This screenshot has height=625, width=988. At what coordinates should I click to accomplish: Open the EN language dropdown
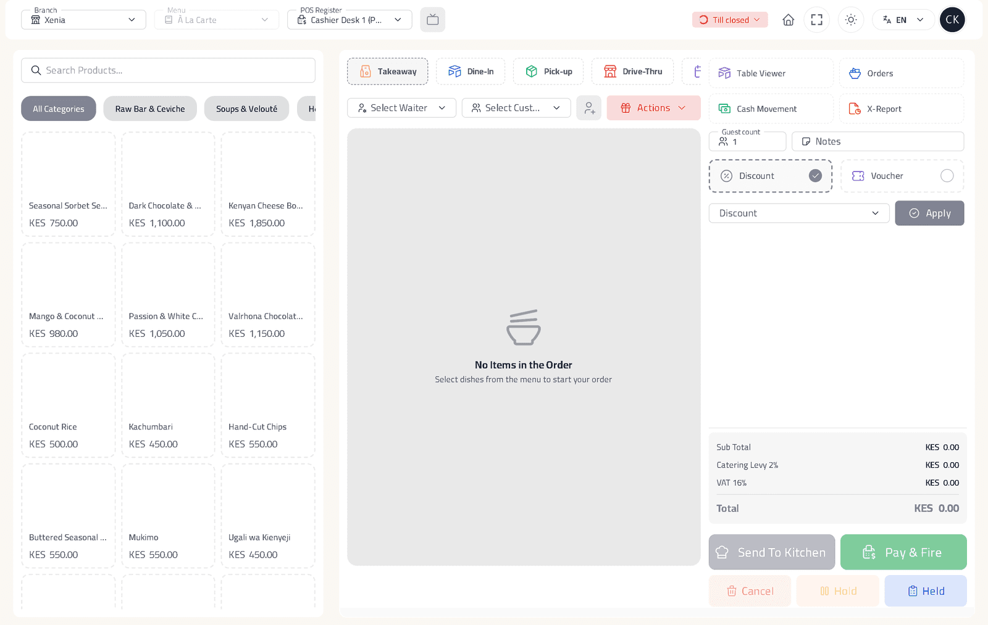click(x=903, y=20)
